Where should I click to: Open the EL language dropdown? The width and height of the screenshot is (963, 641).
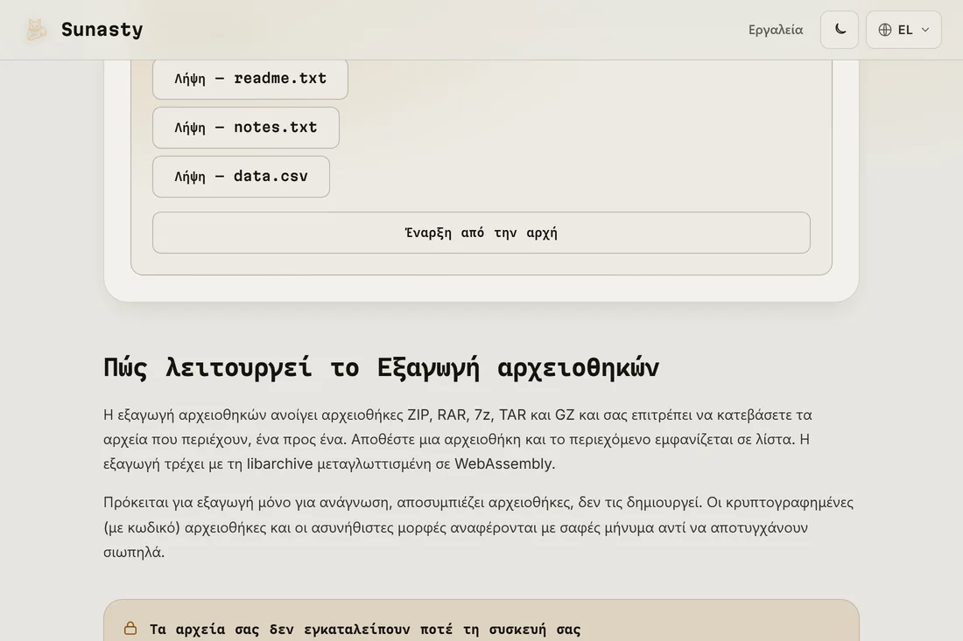(903, 30)
